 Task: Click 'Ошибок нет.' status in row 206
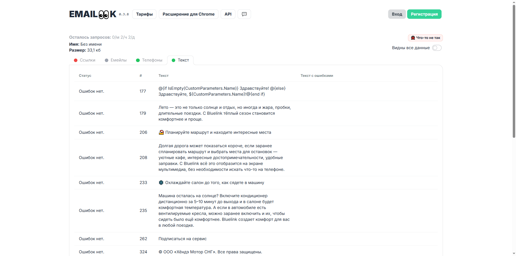(92, 132)
